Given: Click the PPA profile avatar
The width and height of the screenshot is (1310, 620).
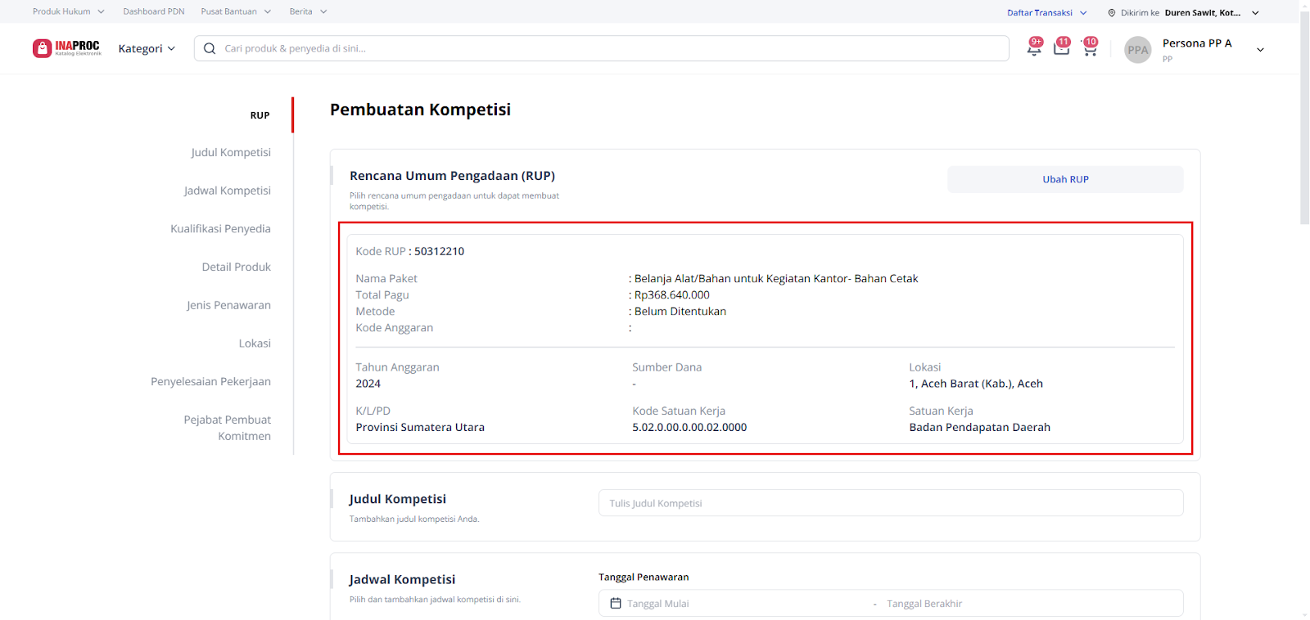Looking at the screenshot, I should pyautogui.click(x=1137, y=50).
